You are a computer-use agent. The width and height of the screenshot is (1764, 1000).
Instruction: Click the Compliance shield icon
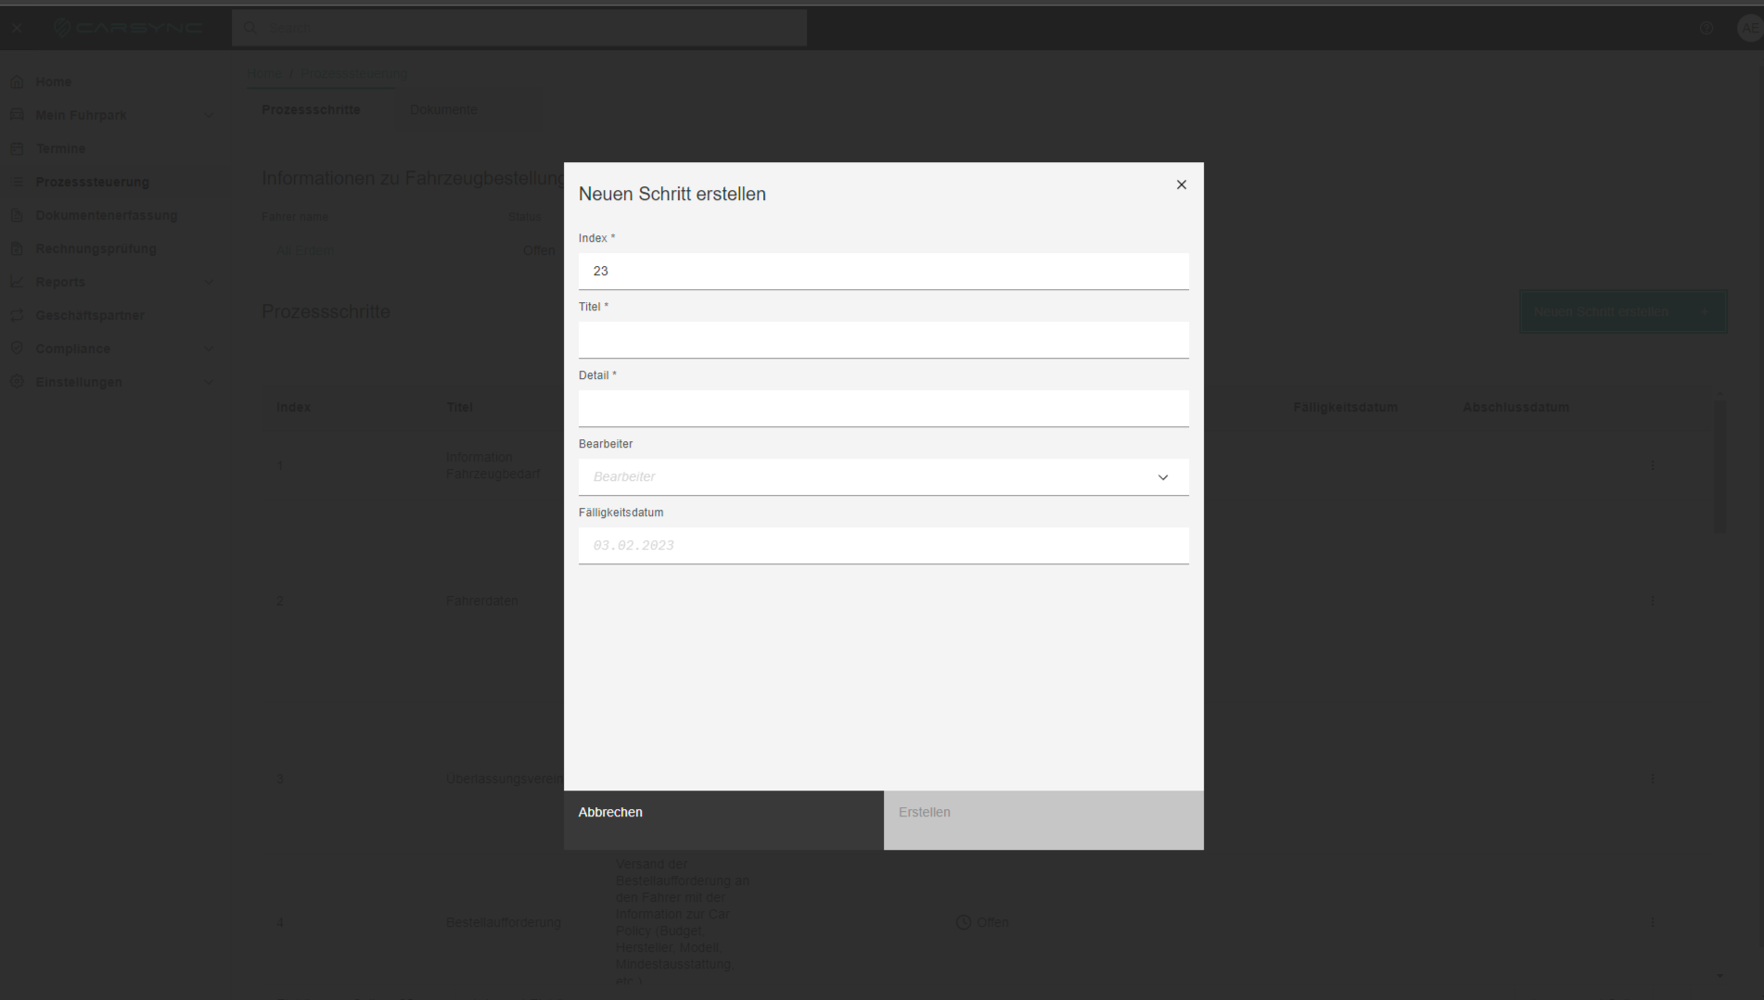[17, 348]
